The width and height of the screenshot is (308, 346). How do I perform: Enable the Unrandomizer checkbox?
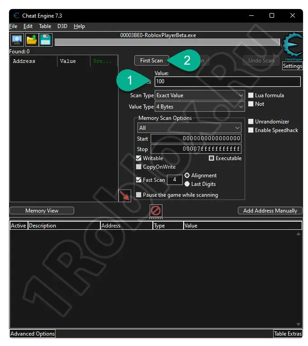point(251,122)
